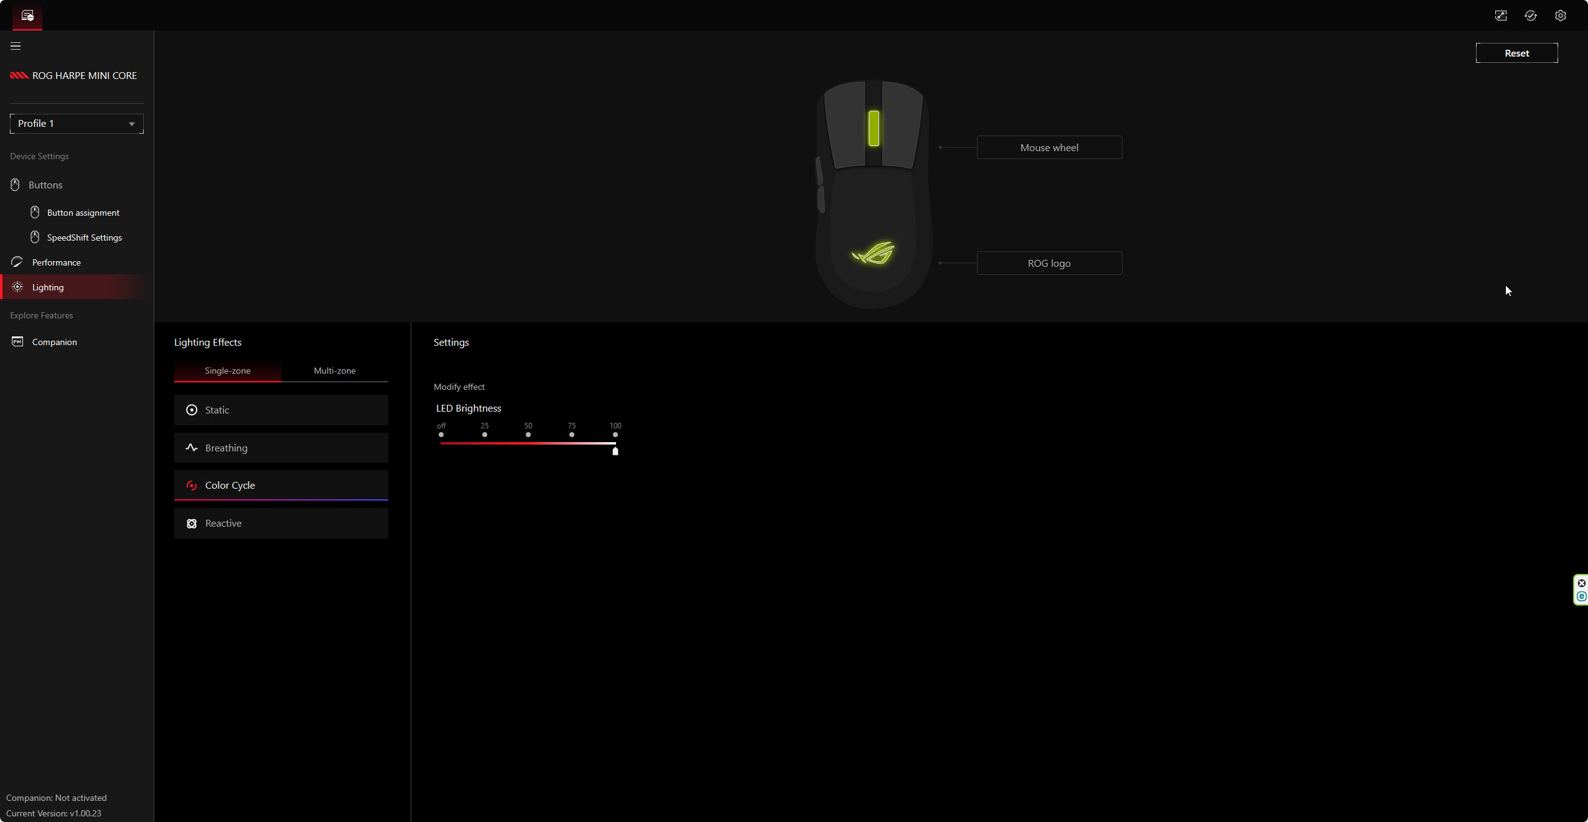Click the Companion sidebar icon
The height and width of the screenshot is (822, 1588).
point(17,341)
